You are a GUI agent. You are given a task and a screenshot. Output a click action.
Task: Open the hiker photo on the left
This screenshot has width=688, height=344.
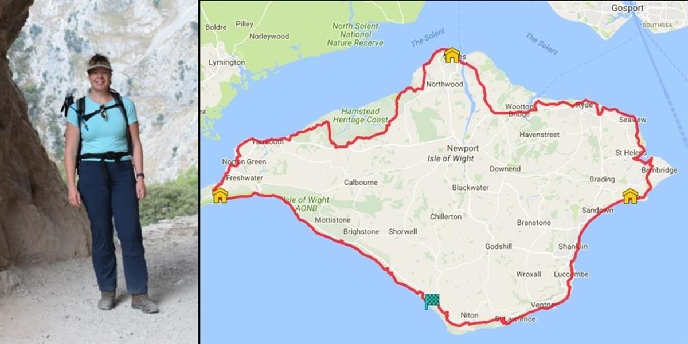coord(99,172)
